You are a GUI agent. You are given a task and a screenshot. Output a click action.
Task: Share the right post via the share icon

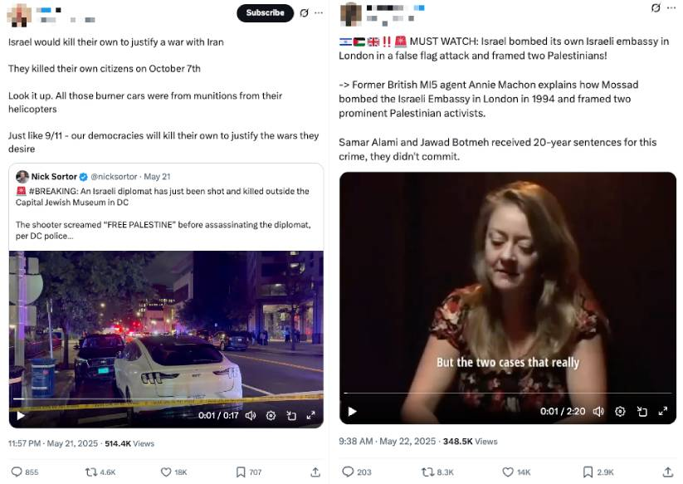tap(668, 472)
